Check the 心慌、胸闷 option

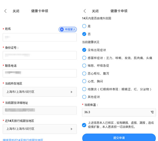[84, 81]
